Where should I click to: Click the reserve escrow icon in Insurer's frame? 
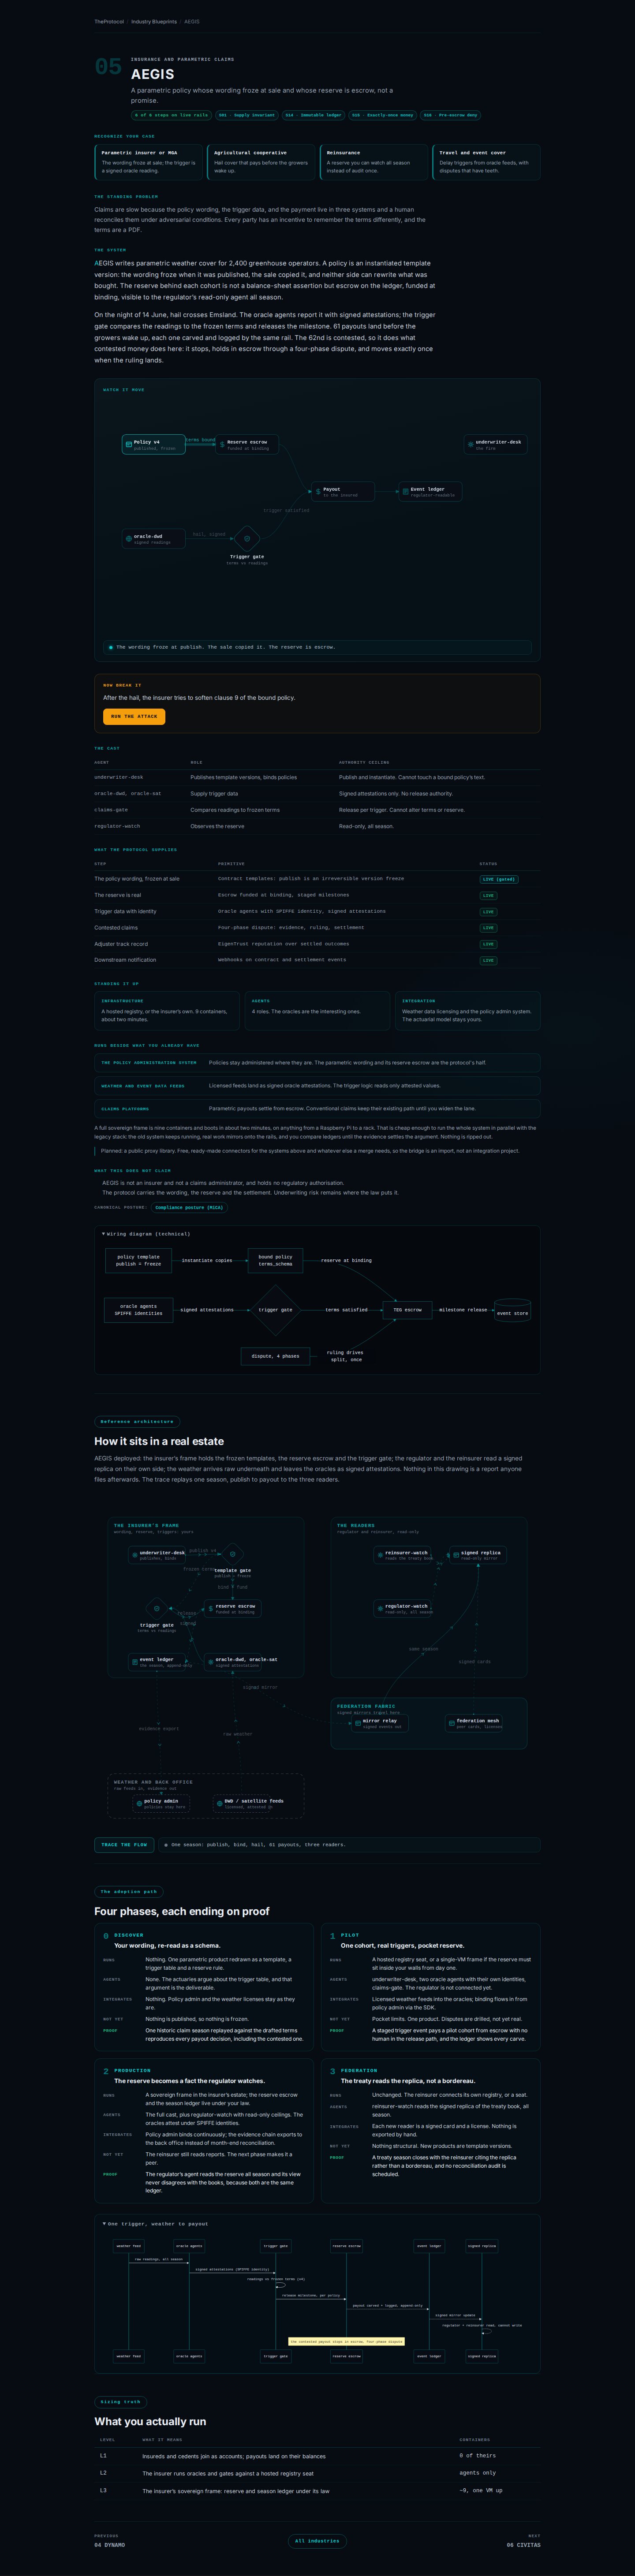click(x=210, y=1608)
